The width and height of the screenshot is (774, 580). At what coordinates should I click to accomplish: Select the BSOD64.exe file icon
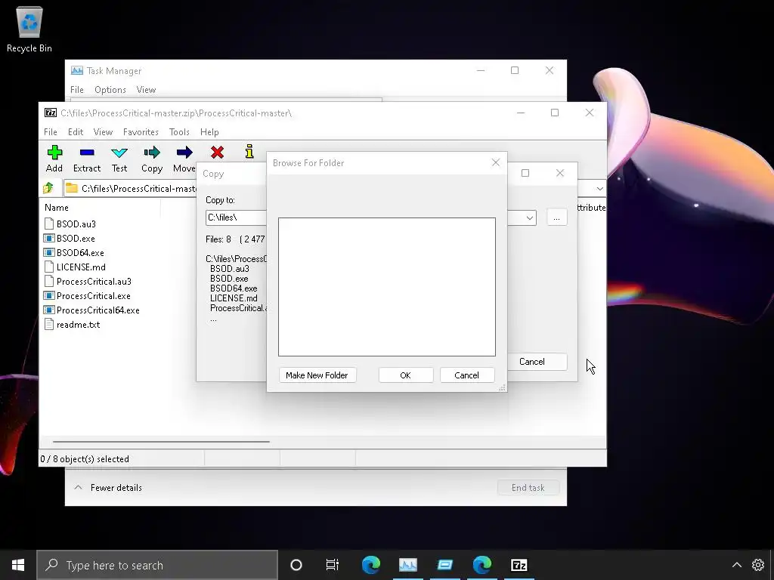(x=49, y=252)
